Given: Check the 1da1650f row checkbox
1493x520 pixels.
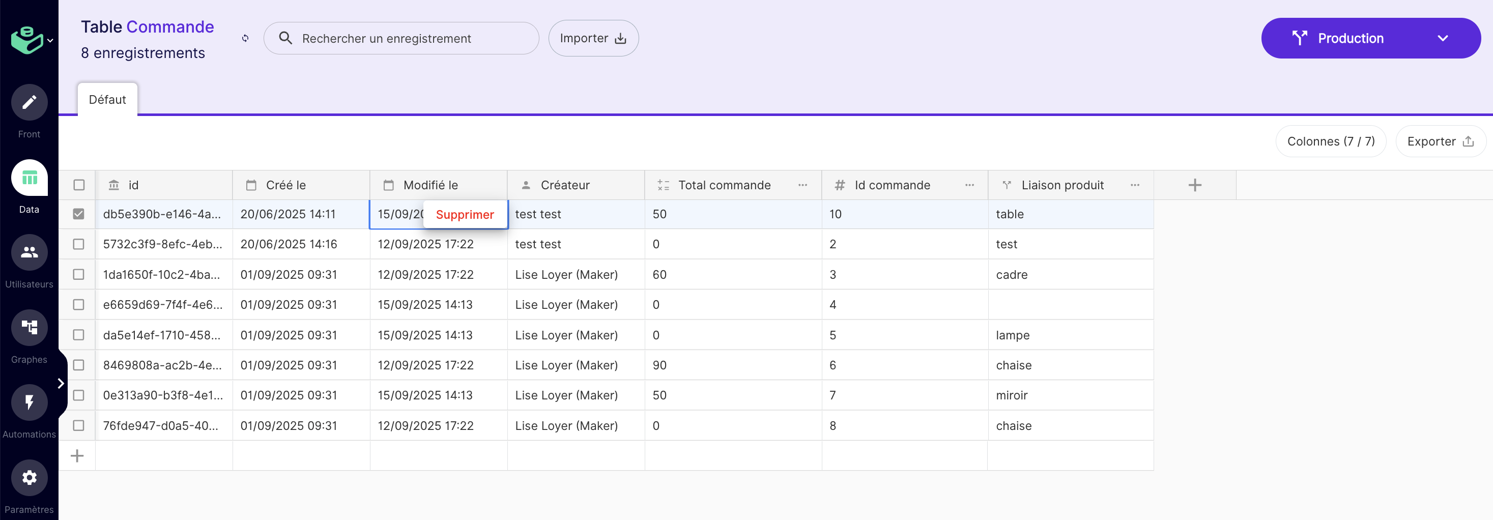Looking at the screenshot, I should click(x=79, y=274).
